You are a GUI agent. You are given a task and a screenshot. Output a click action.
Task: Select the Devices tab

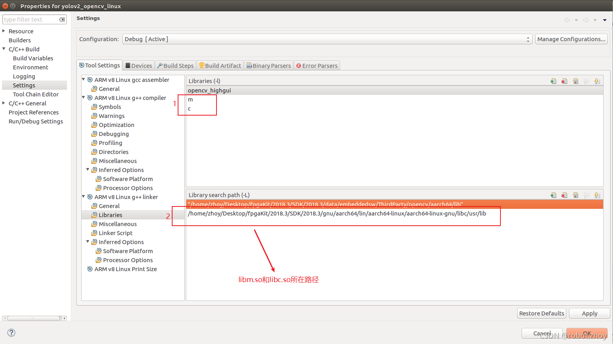(138, 65)
